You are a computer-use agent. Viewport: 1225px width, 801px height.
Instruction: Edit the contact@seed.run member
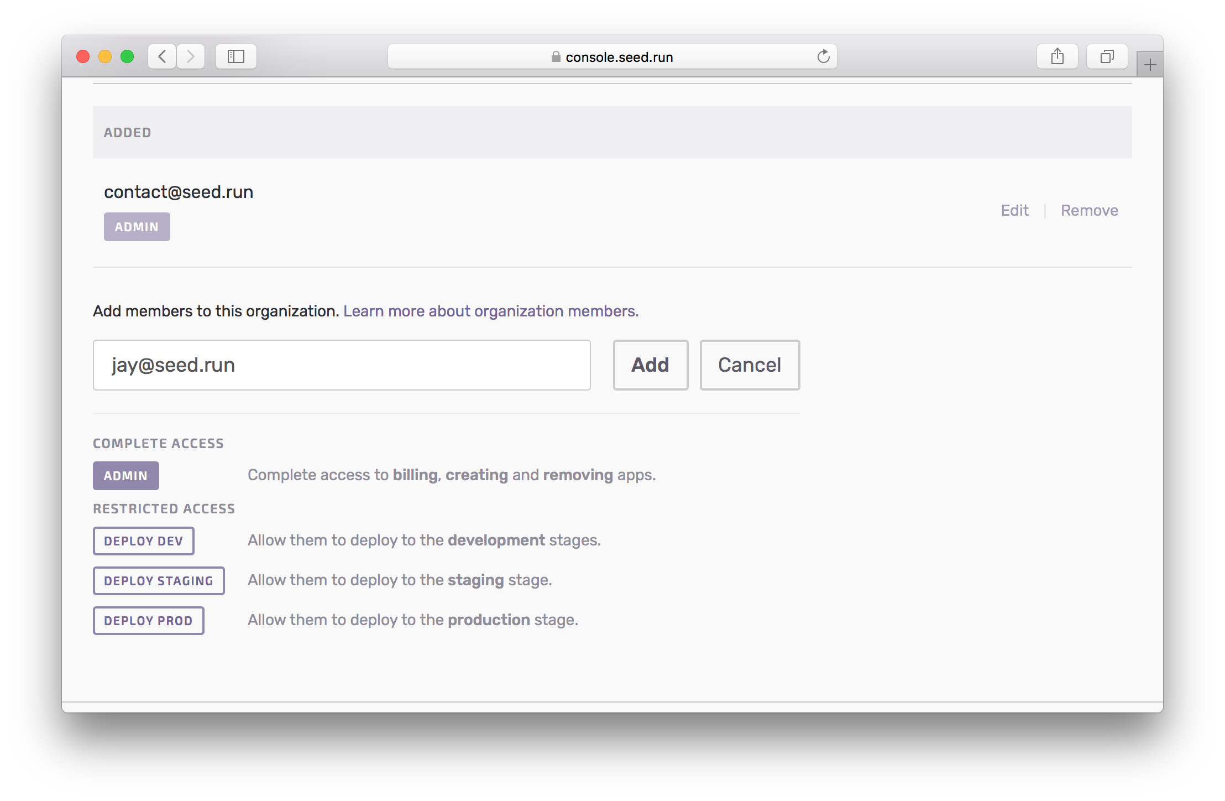(x=1014, y=211)
